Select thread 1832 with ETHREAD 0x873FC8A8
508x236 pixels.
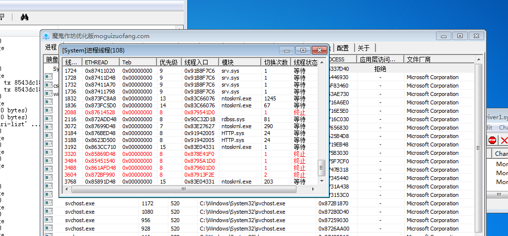pos(191,98)
